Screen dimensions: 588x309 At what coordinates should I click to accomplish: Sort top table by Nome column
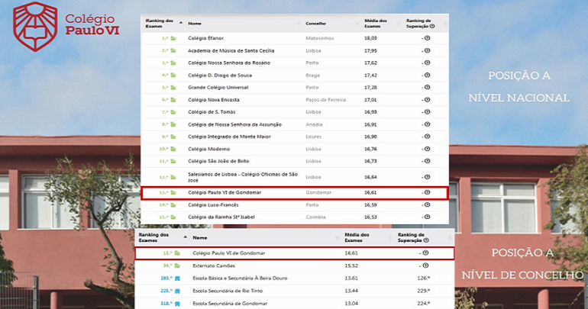(195, 24)
